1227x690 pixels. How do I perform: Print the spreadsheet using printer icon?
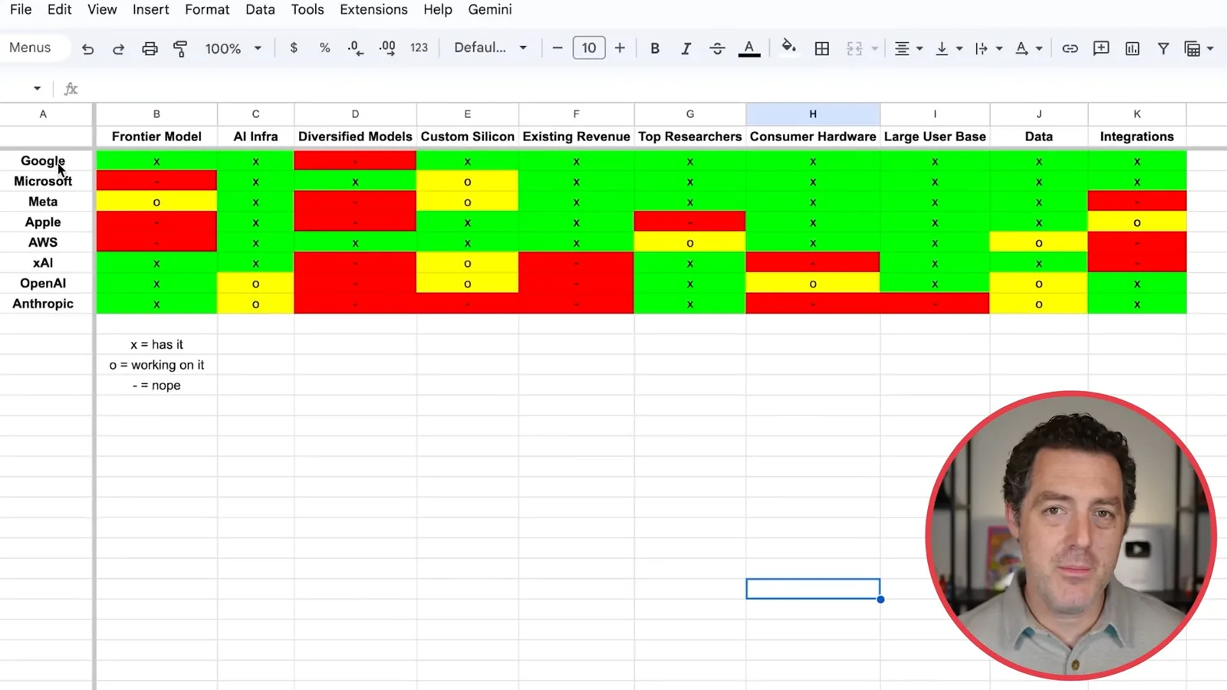(x=150, y=48)
